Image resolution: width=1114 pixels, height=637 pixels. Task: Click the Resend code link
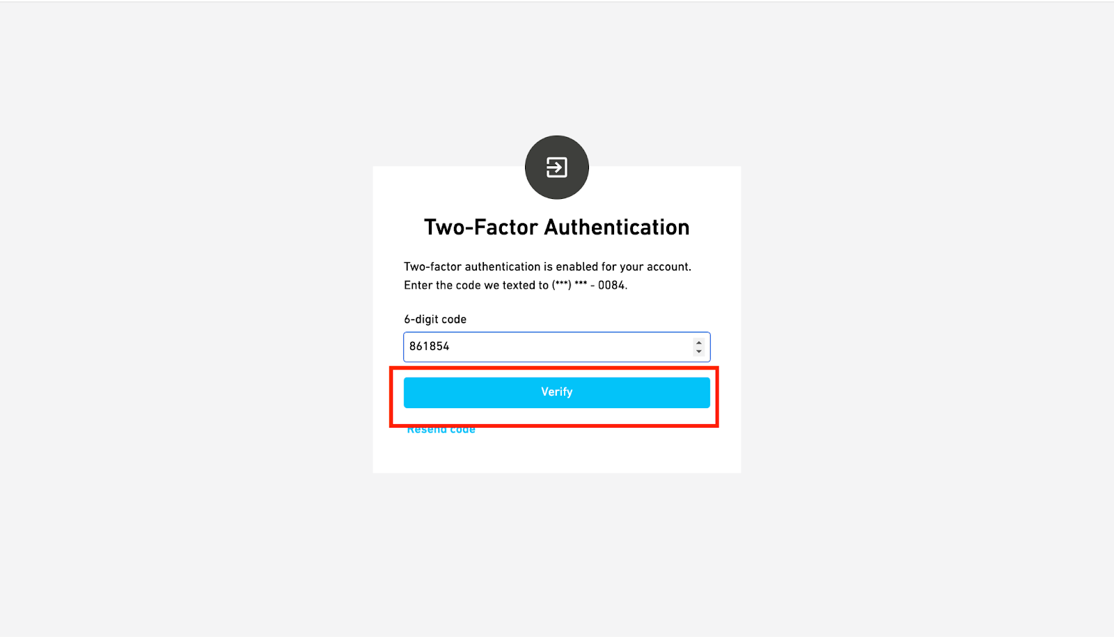pos(441,430)
